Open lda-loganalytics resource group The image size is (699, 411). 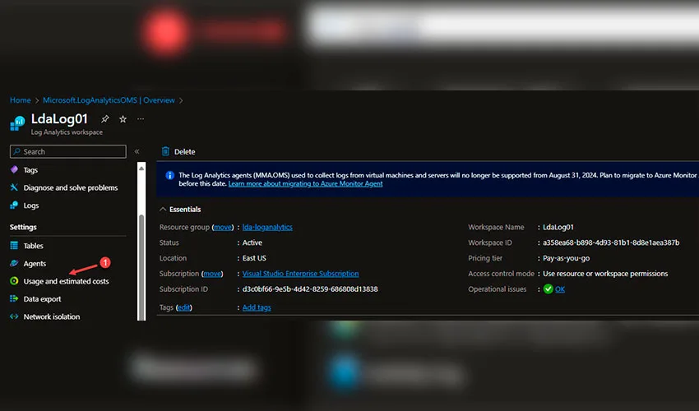click(x=267, y=228)
